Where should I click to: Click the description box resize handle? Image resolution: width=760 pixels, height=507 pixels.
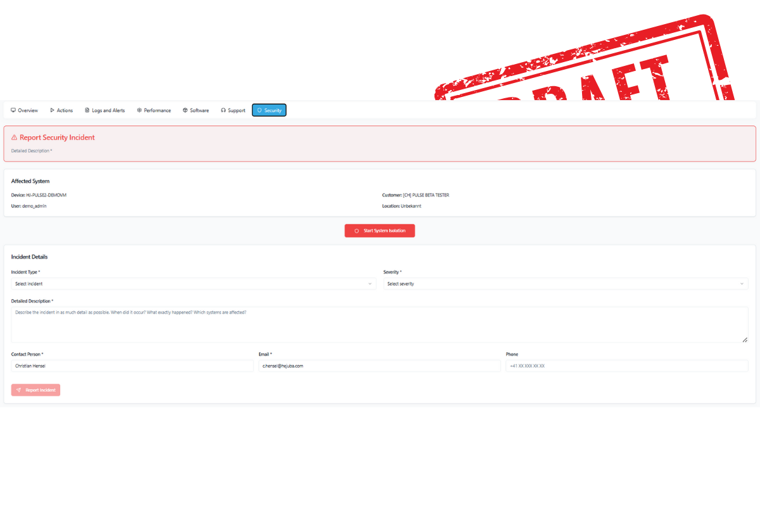745,340
